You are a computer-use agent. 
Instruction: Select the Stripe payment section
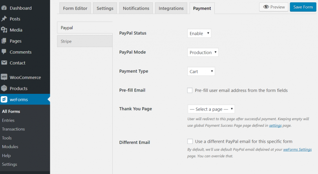click(84, 41)
